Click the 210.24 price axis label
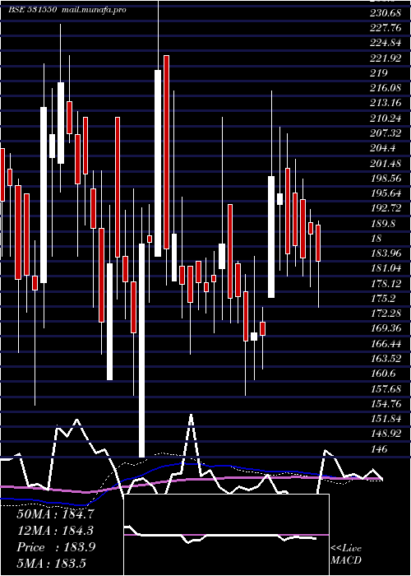411x576 pixels. [386, 118]
